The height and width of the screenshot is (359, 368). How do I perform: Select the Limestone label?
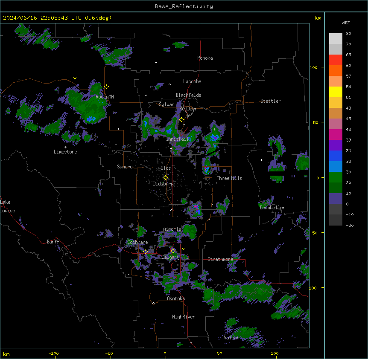click(65, 152)
